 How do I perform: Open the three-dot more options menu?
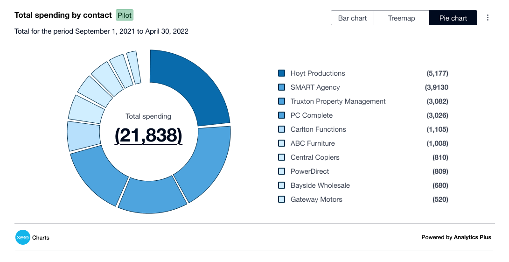pyautogui.click(x=487, y=18)
